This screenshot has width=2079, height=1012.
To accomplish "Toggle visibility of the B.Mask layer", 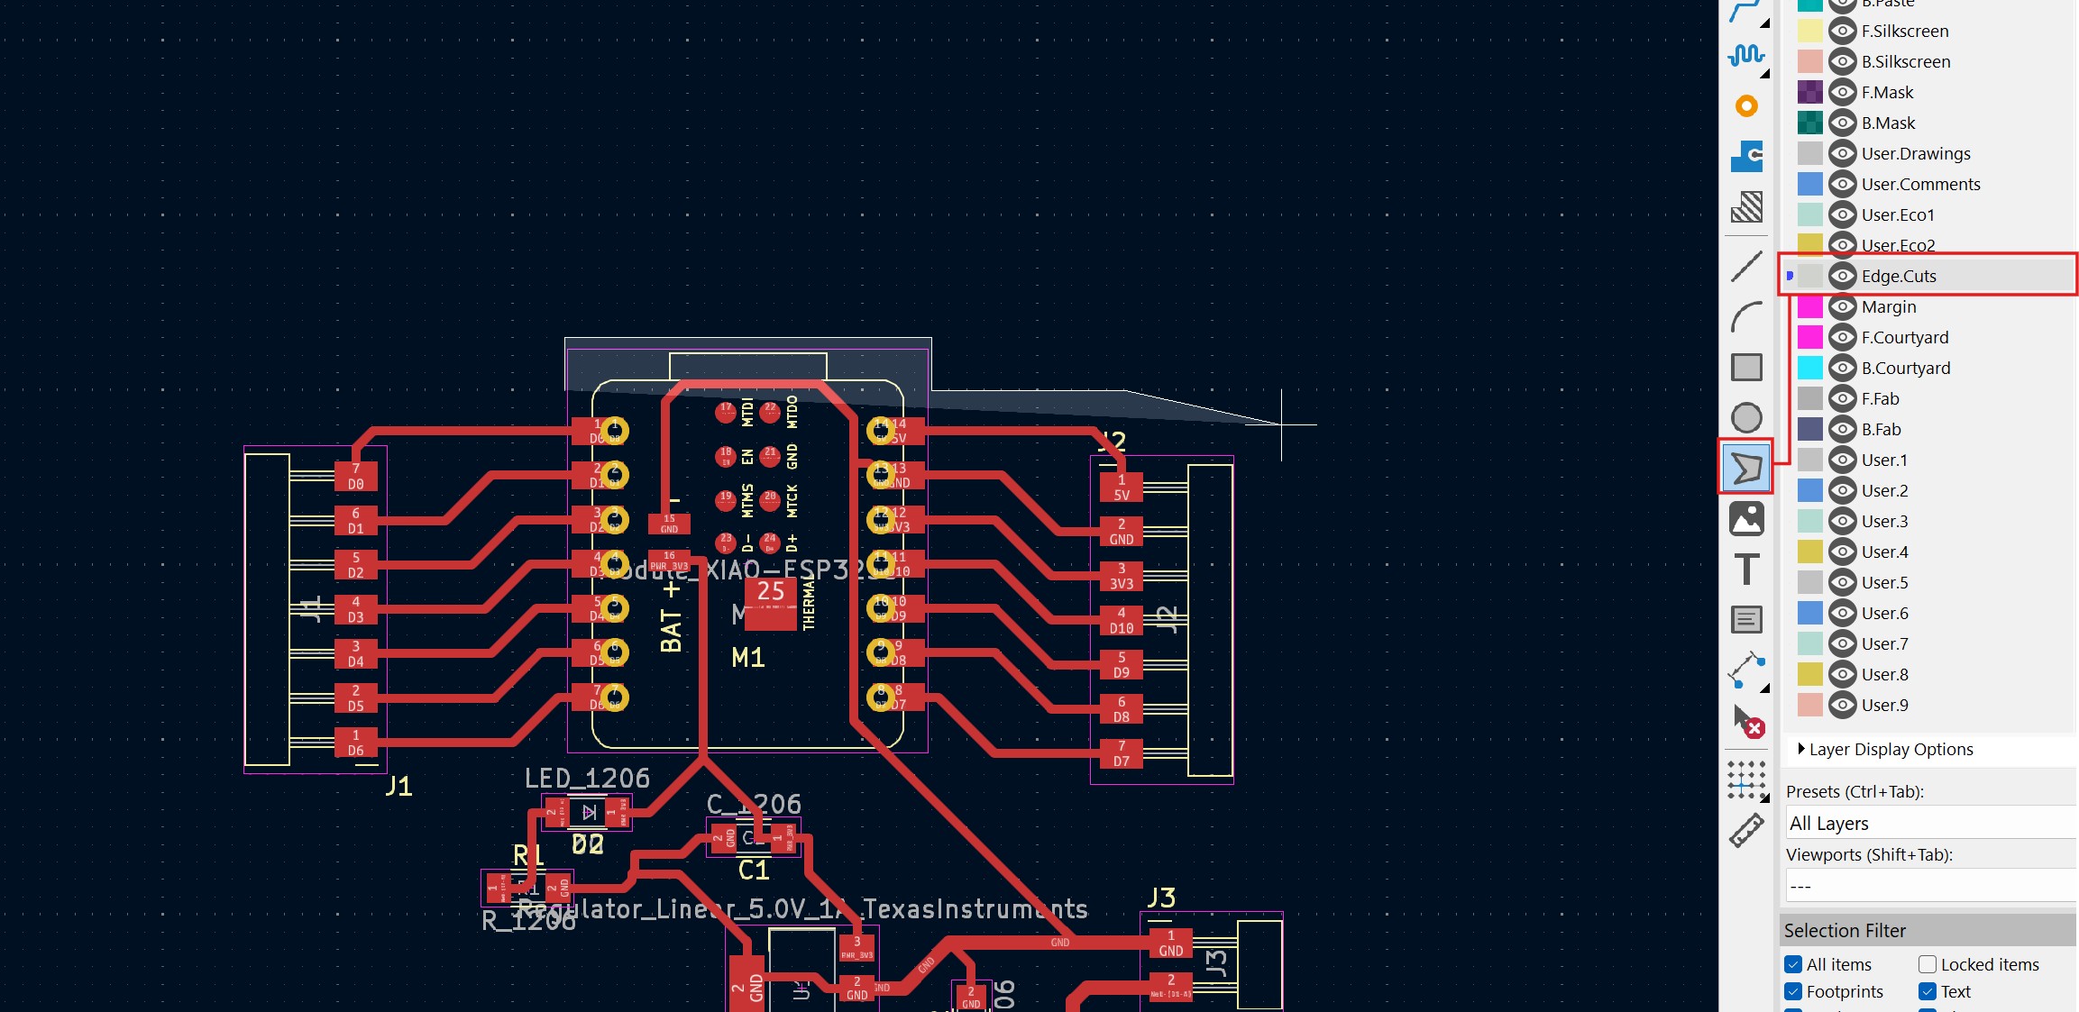I will (1842, 123).
